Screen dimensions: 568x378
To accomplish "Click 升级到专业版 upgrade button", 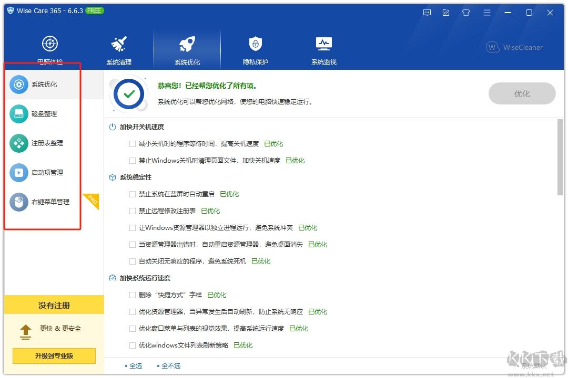I will click(54, 356).
